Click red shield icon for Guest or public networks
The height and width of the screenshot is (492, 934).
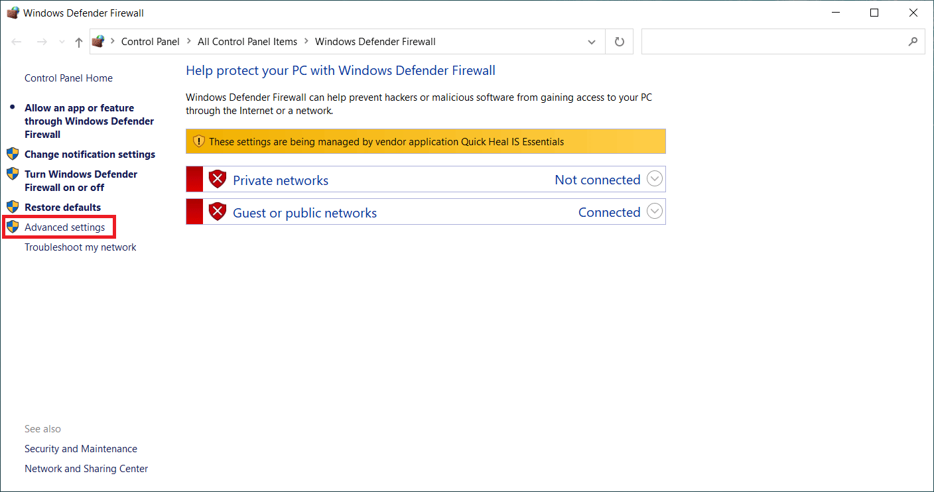[218, 212]
